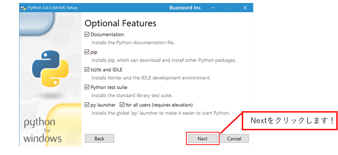Toggle the tcl/tk and IDLE checkbox
The width and height of the screenshot is (338, 155).
click(x=87, y=70)
